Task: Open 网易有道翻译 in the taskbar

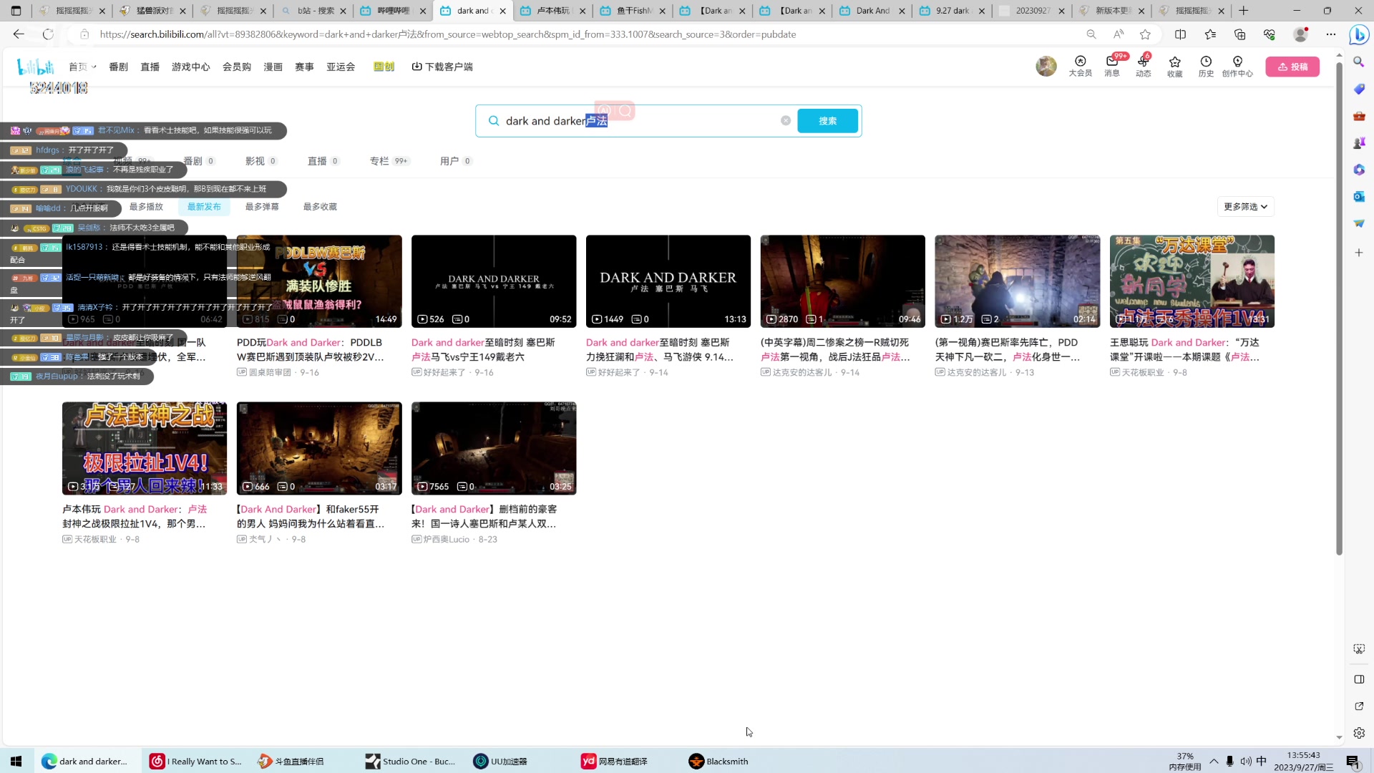Action: click(614, 761)
